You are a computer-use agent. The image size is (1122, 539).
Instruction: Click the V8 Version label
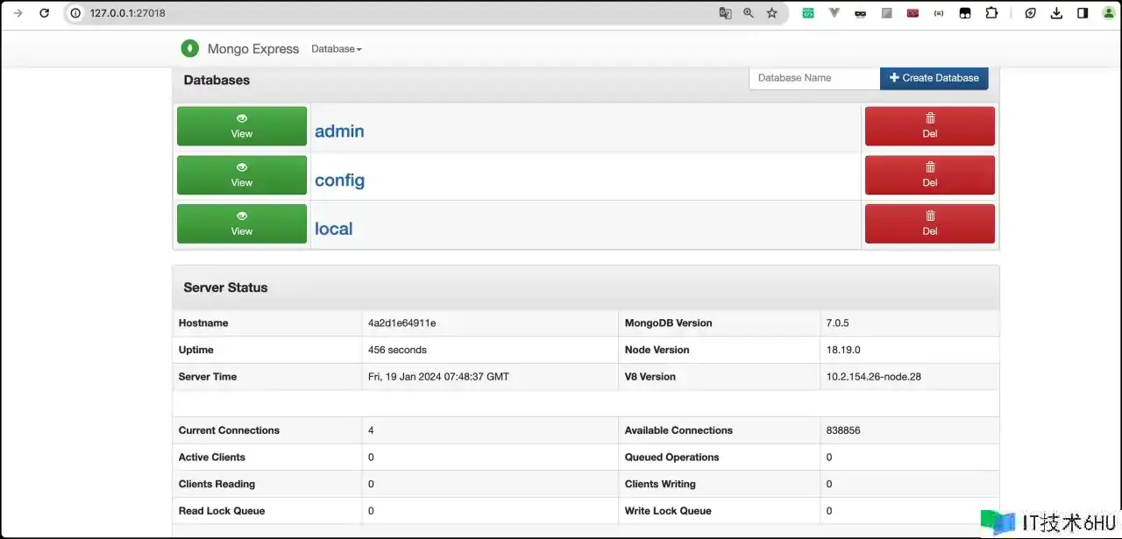pos(650,377)
